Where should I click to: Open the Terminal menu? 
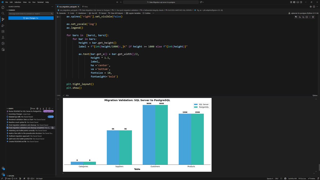(40, 2)
